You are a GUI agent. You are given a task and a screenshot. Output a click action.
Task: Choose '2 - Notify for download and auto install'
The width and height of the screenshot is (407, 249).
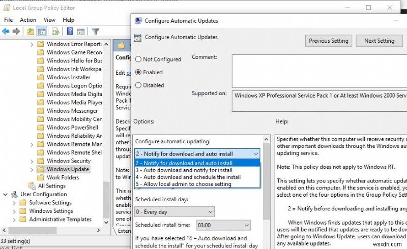click(197, 163)
